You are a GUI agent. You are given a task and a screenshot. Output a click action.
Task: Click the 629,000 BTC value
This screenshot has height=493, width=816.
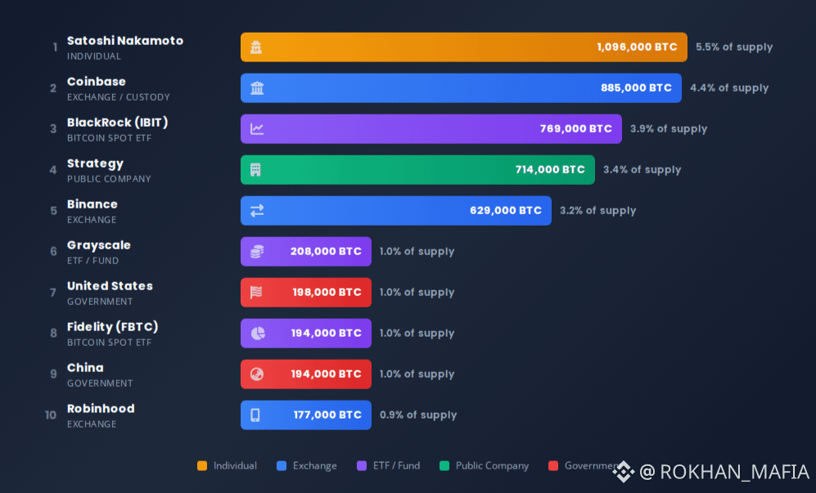click(506, 211)
